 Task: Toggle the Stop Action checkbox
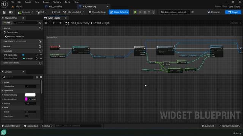click(x=27, y=116)
